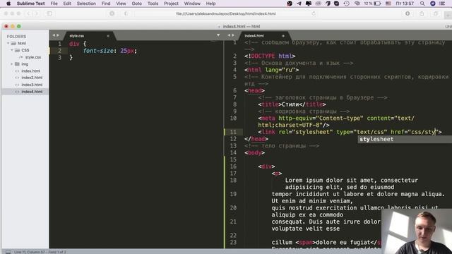Click the font-size property in style.css
The height and width of the screenshot is (254, 452).
[98, 51]
